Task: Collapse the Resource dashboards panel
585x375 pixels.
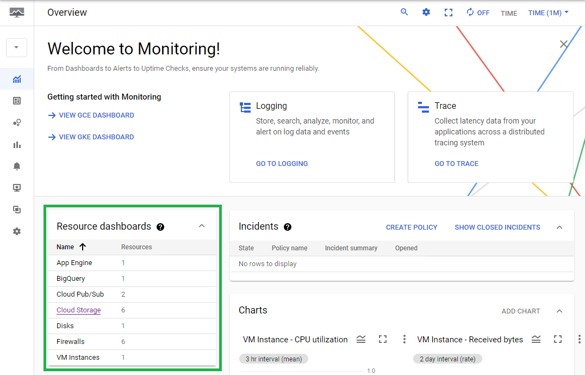Action: click(x=202, y=226)
